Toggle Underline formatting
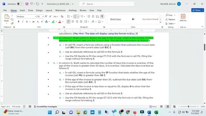 click(x=27, y=22)
